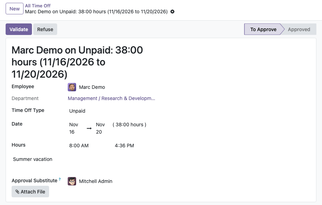This screenshot has height=205, width=322.
Task: Edit the start date Nov 16
Action: (74, 128)
